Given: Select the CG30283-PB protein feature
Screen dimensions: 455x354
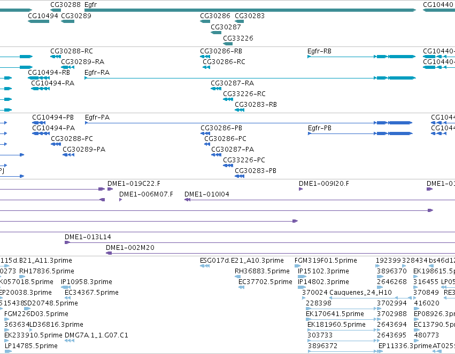Looking at the screenshot, I should [x=240, y=176].
